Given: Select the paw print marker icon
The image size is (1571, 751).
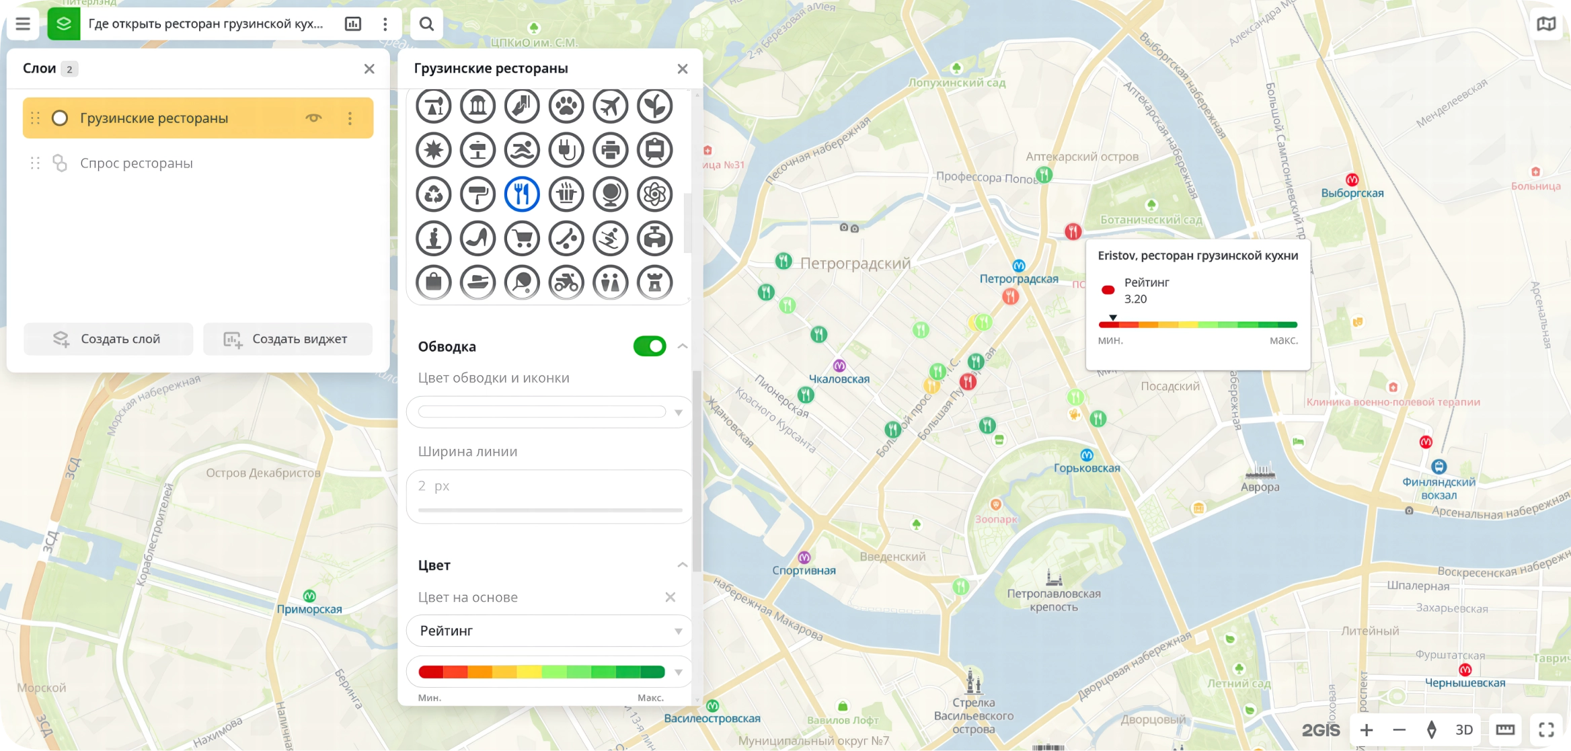Looking at the screenshot, I should coord(566,106).
